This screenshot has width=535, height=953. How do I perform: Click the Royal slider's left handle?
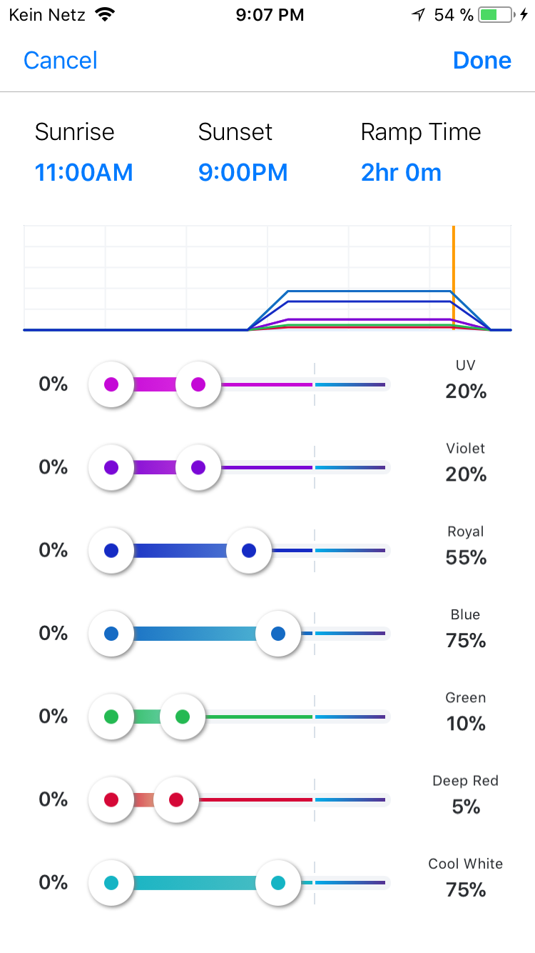[111, 551]
